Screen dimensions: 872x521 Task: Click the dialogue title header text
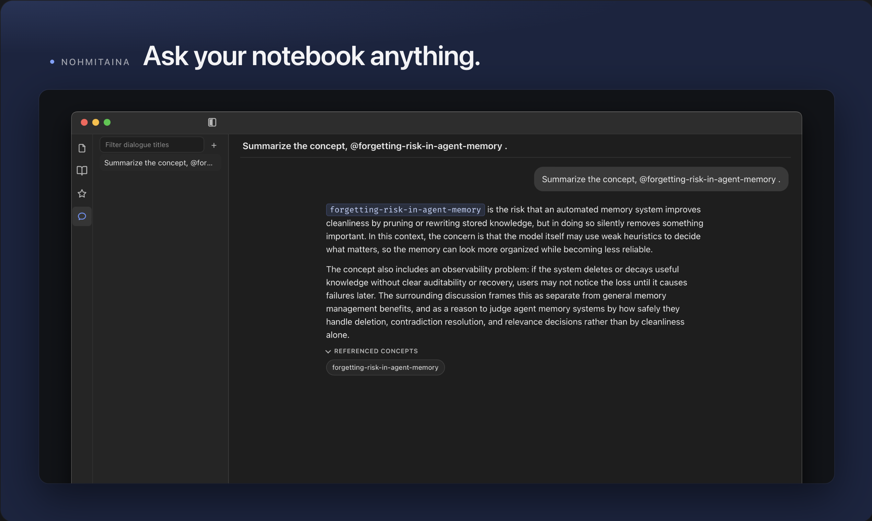(x=375, y=146)
